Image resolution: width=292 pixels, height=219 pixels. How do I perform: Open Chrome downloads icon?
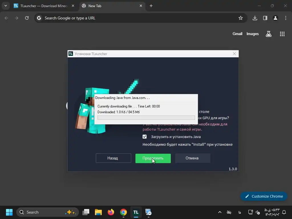click(x=255, y=18)
